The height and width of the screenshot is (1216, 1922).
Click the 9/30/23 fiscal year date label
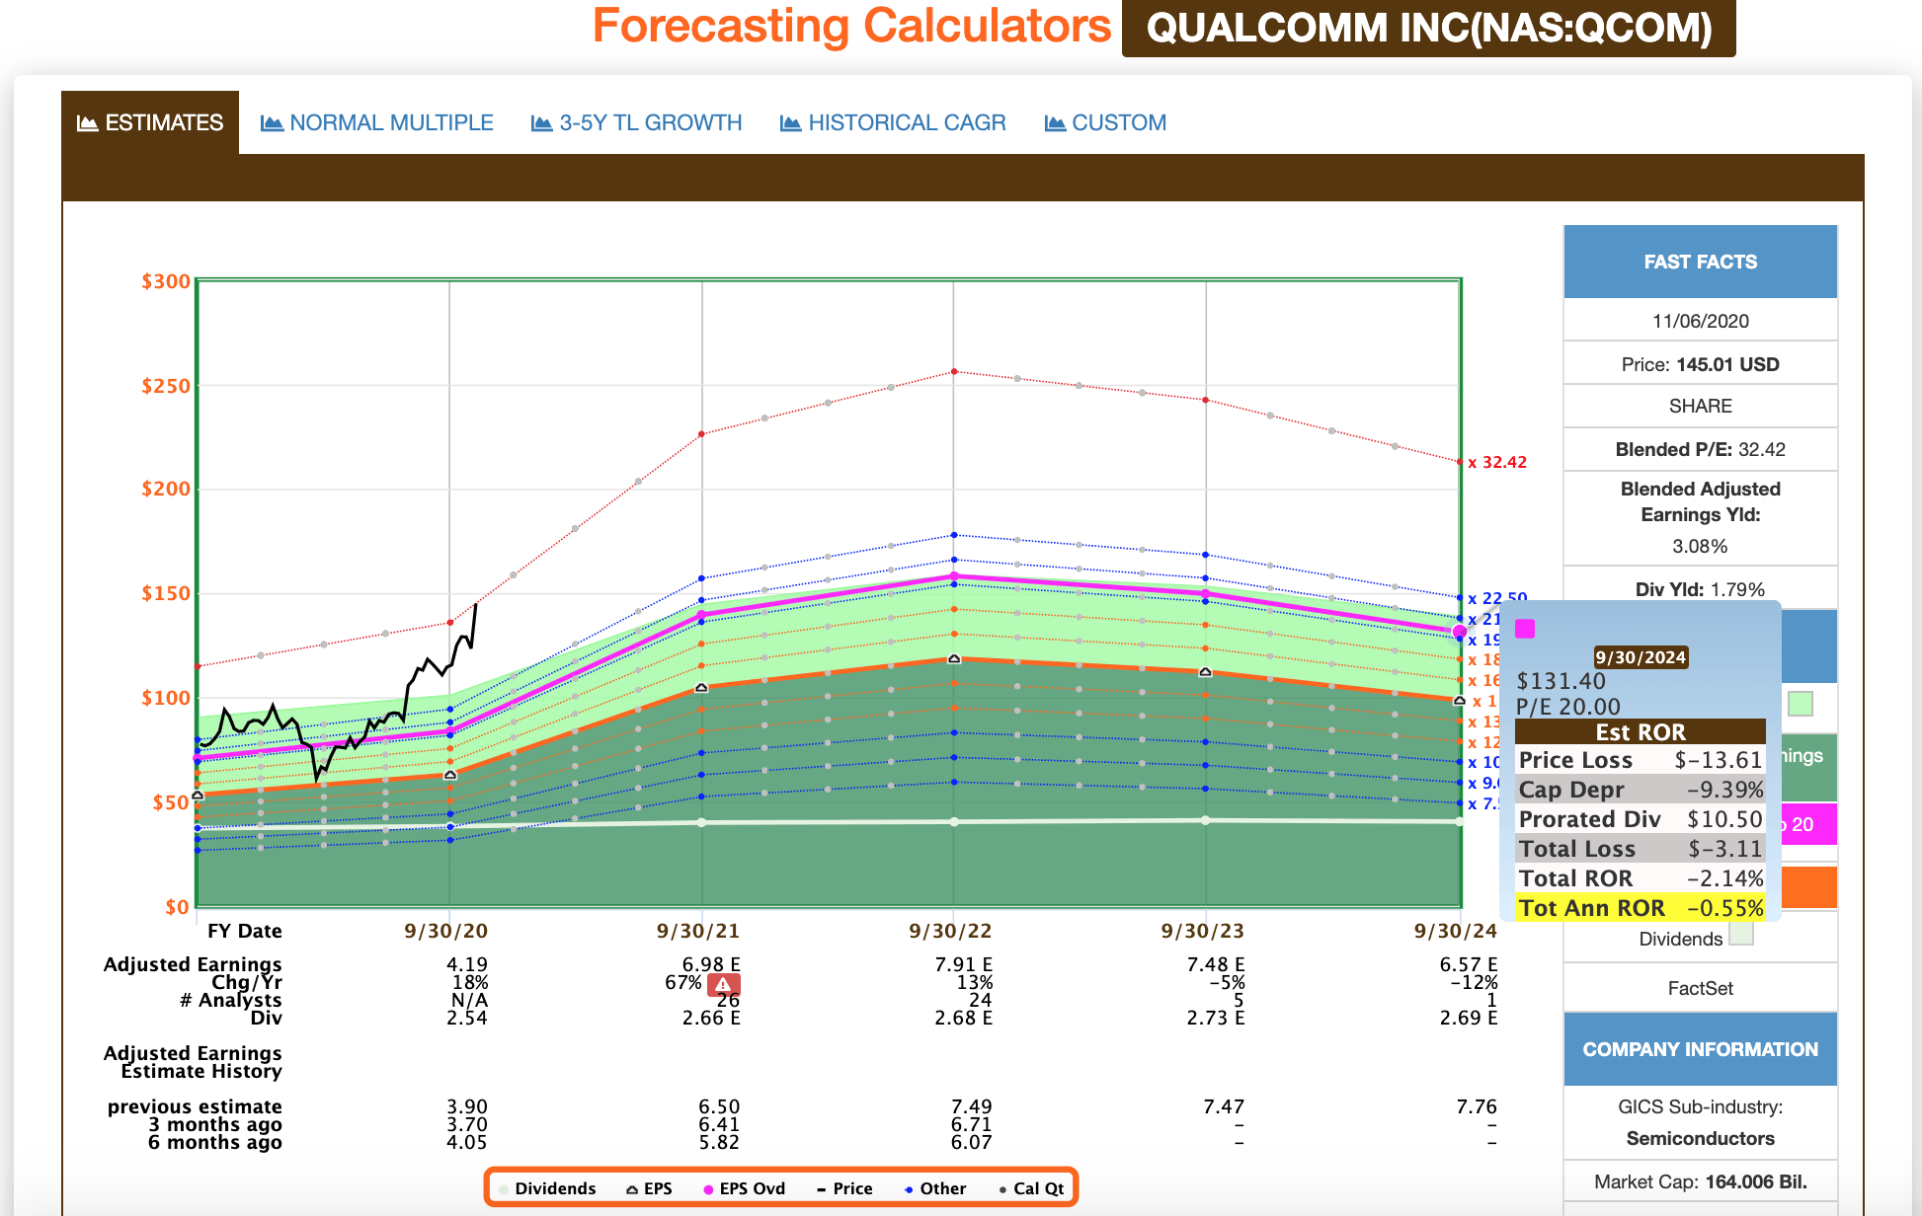tap(1202, 931)
